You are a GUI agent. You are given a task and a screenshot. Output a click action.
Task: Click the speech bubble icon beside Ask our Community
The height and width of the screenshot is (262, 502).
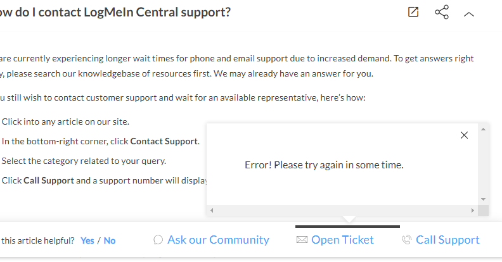[x=158, y=240]
